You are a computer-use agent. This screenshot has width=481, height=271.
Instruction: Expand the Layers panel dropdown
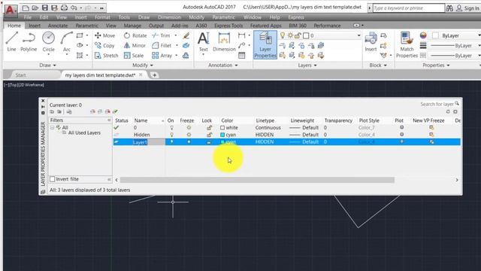[x=307, y=65]
